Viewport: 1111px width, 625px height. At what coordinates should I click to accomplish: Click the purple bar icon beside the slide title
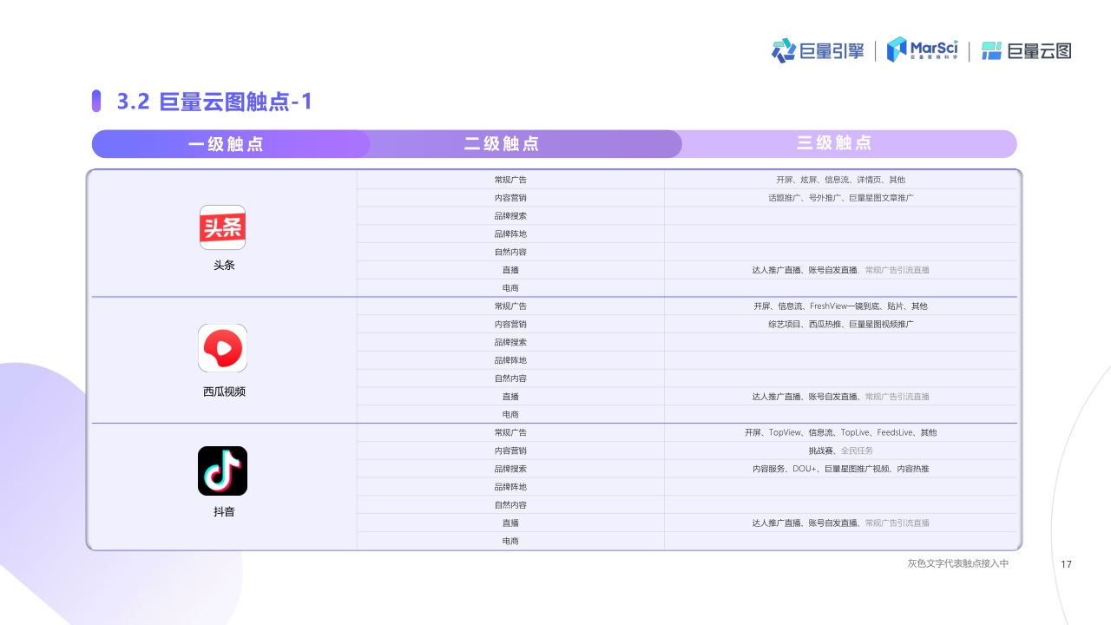pos(96,101)
